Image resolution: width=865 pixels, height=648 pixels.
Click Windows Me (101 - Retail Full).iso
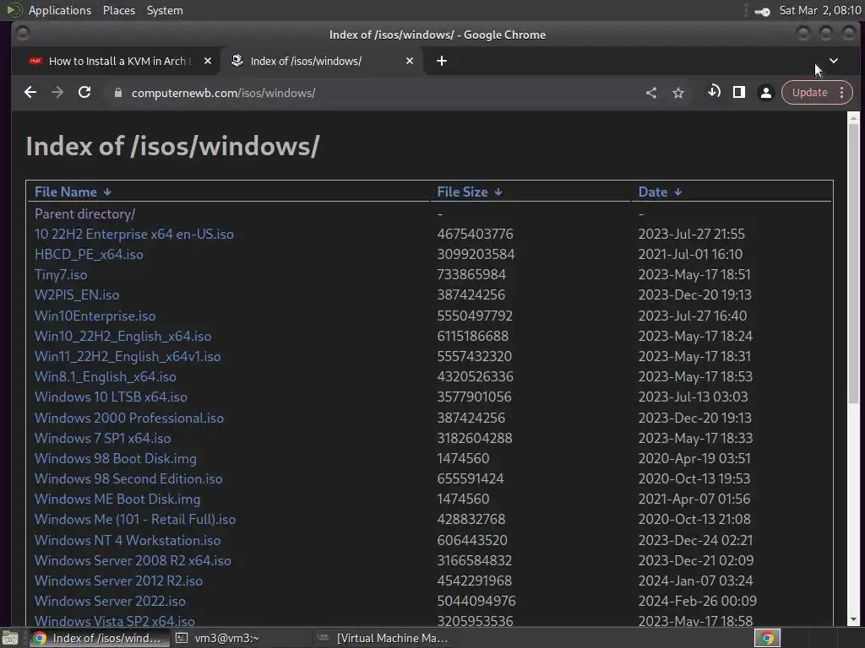[135, 520]
